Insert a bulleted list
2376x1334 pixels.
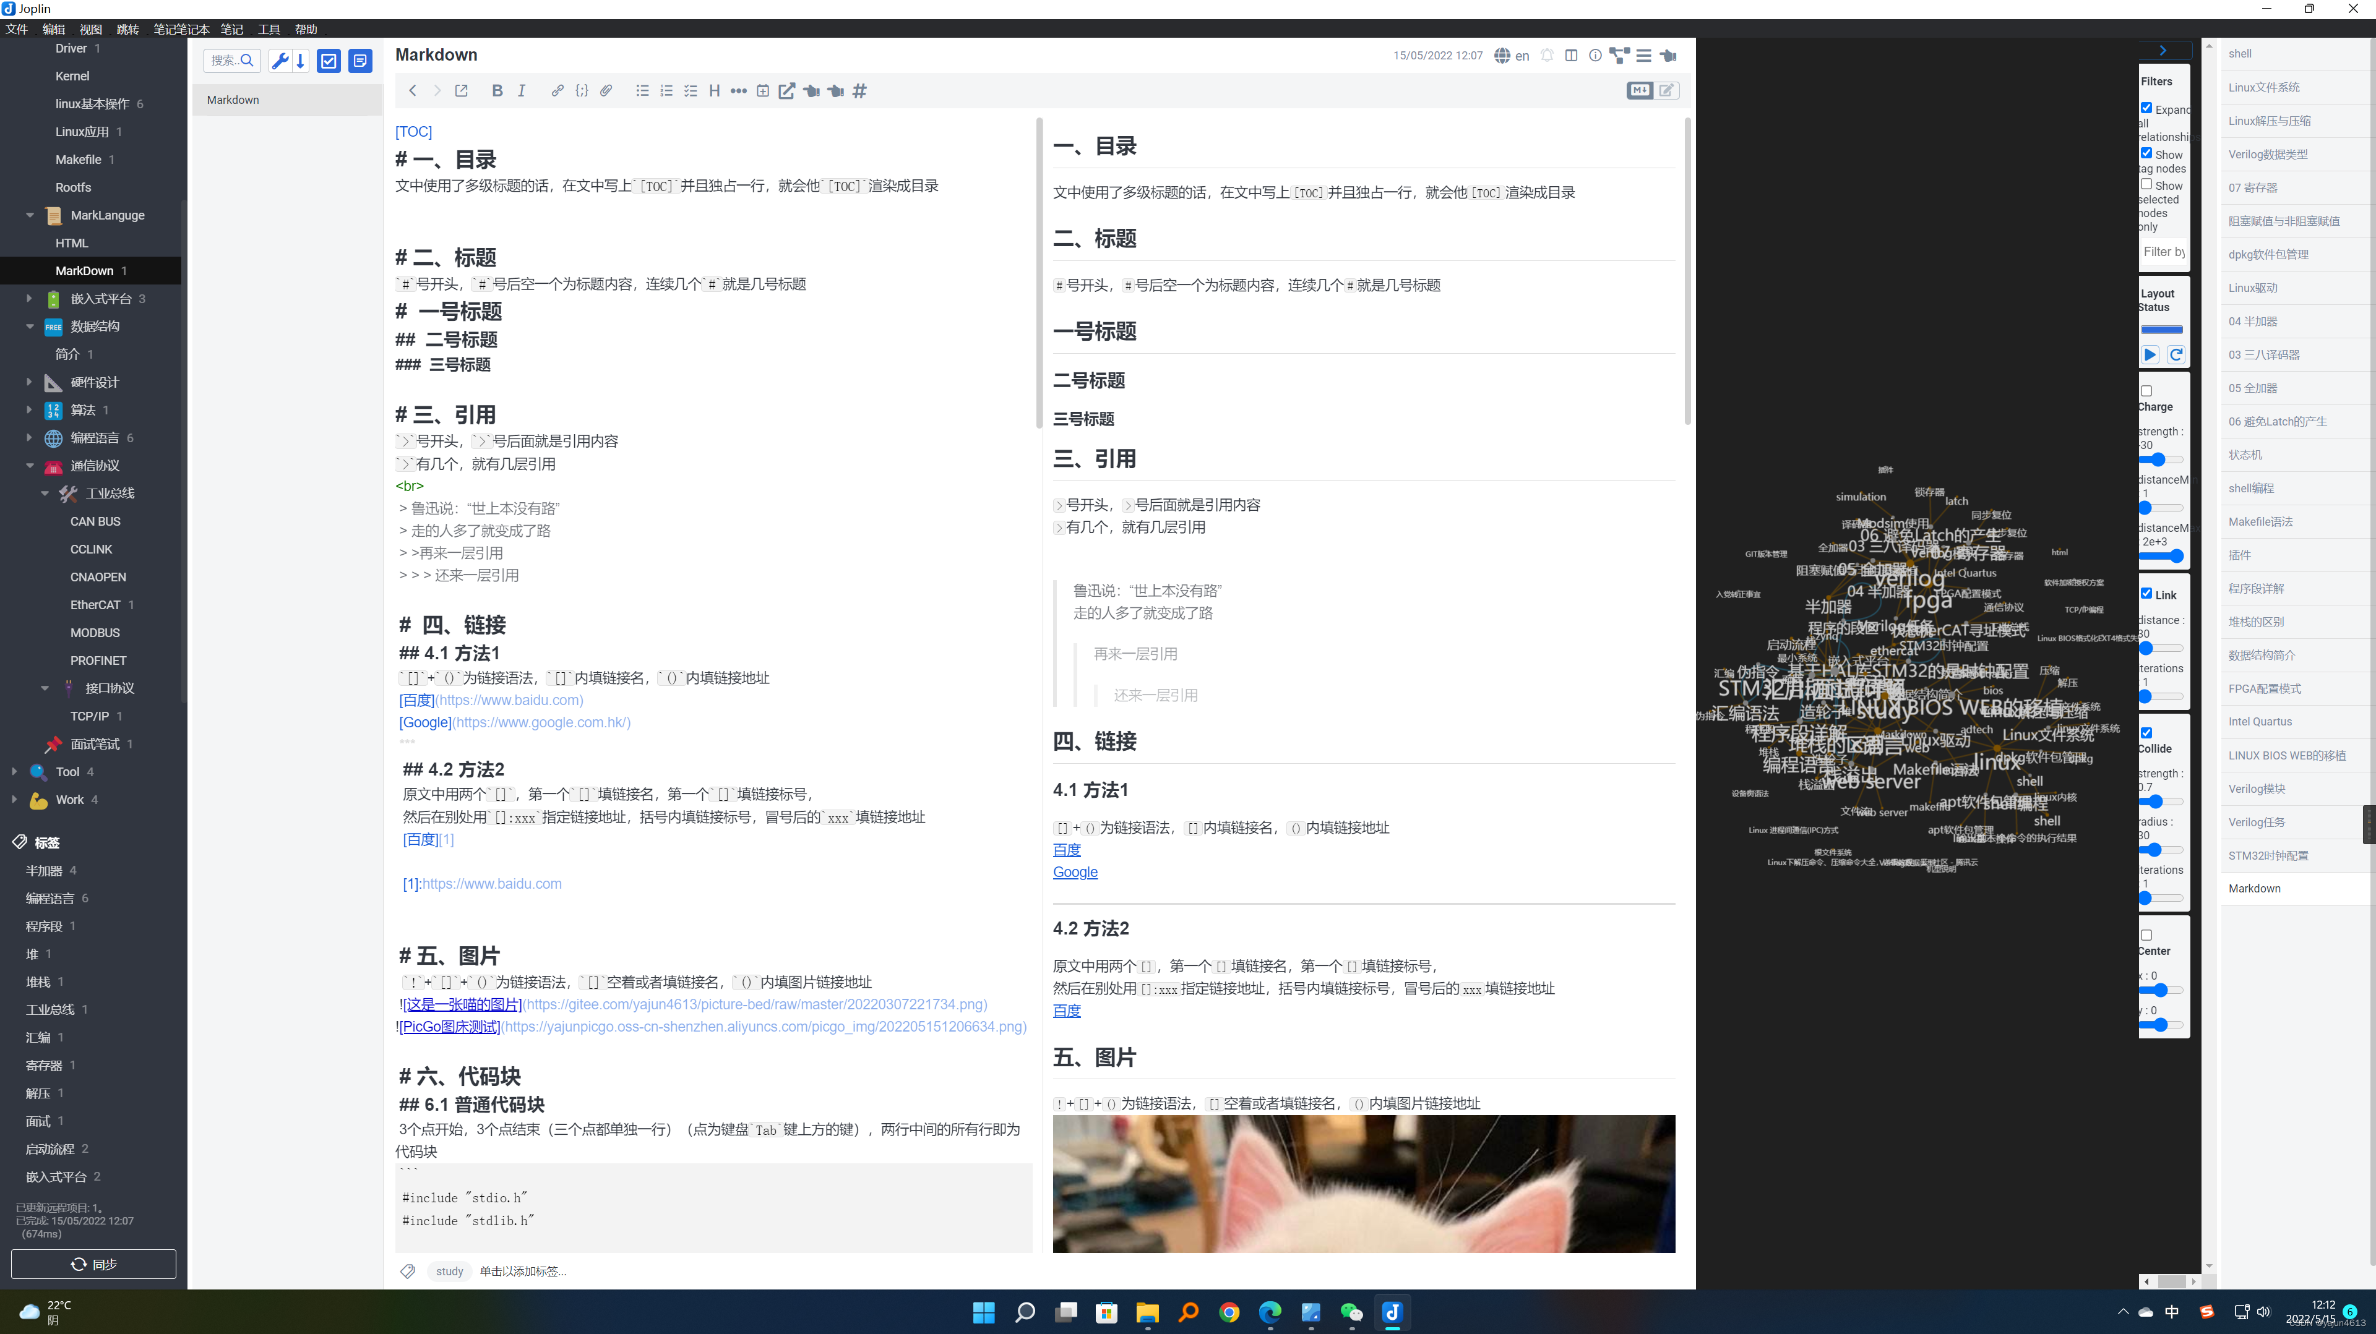click(x=642, y=90)
